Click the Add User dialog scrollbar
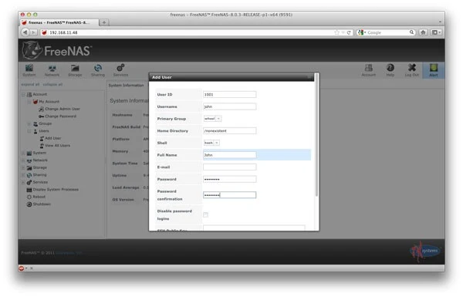This screenshot has width=463, height=297. pos(316,135)
